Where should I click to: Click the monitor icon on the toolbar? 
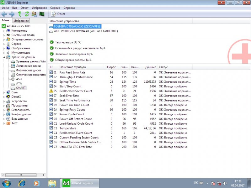click(x=42, y=14)
